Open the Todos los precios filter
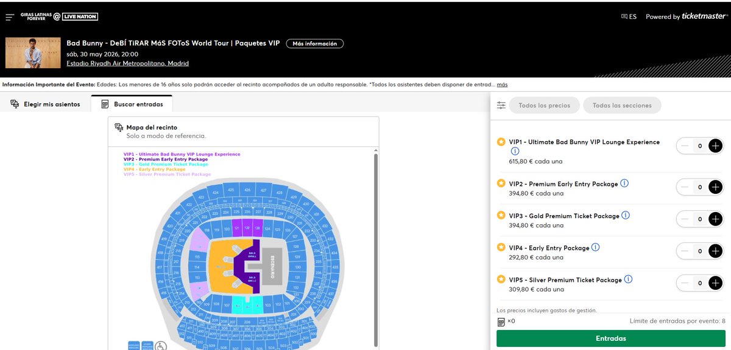 (x=545, y=105)
